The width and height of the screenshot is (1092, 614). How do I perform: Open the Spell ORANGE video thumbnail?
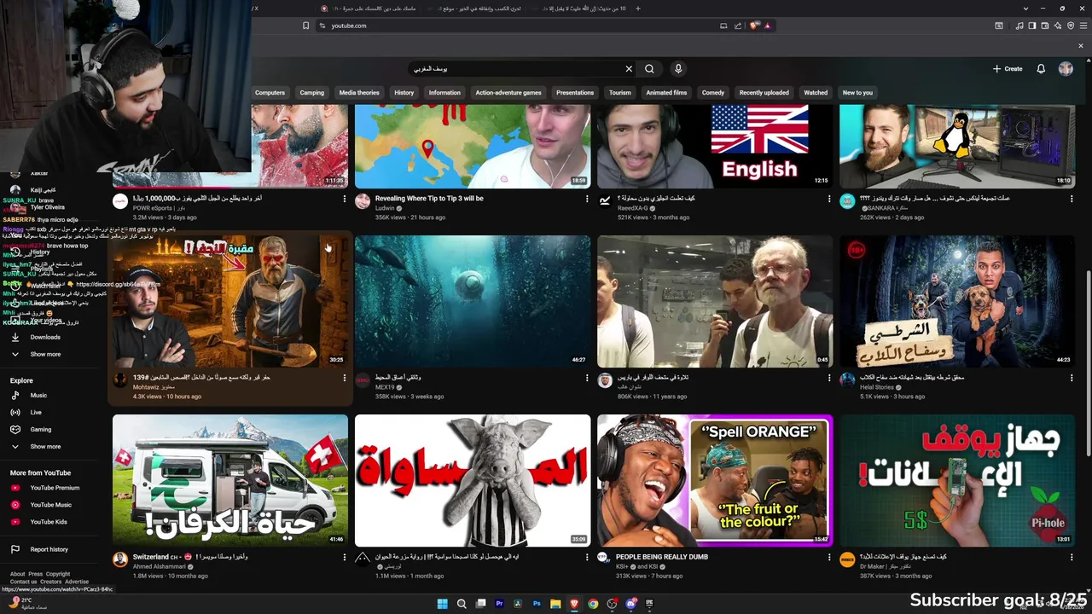(715, 480)
